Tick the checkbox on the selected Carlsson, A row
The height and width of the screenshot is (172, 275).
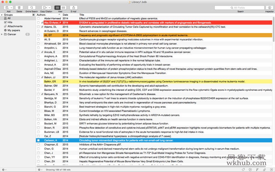(38, 140)
